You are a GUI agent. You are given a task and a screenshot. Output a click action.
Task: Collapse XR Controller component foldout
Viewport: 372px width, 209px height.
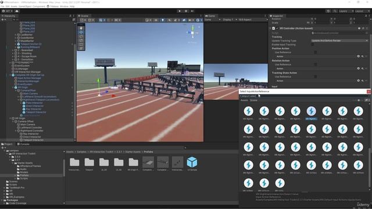point(270,28)
